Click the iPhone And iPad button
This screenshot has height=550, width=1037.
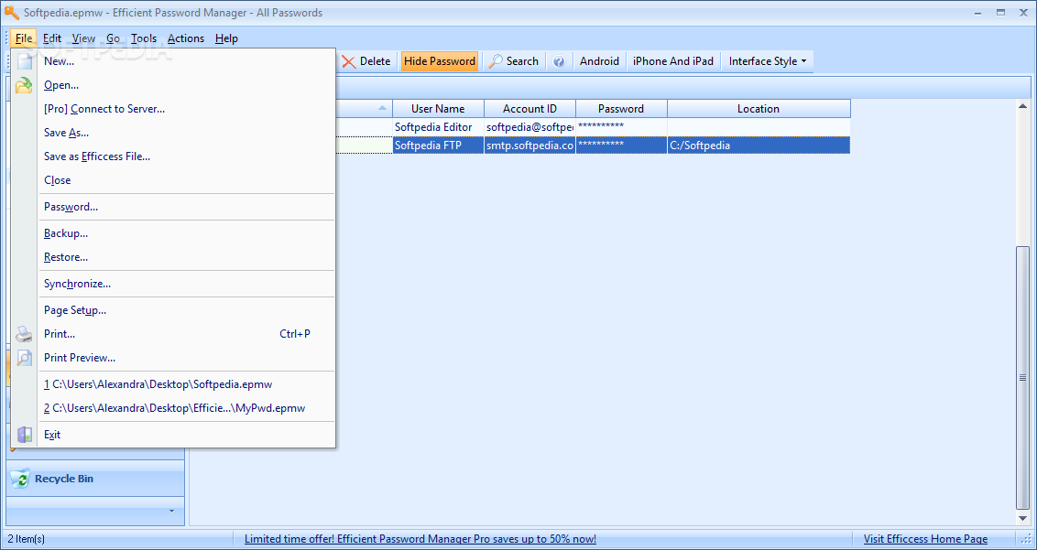pos(672,61)
